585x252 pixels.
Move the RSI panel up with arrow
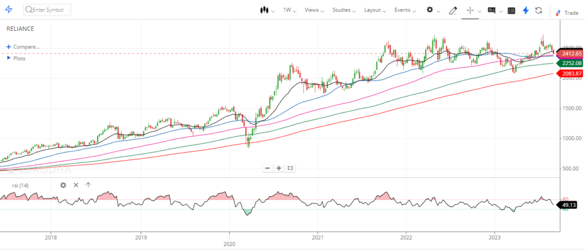(88, 185)
